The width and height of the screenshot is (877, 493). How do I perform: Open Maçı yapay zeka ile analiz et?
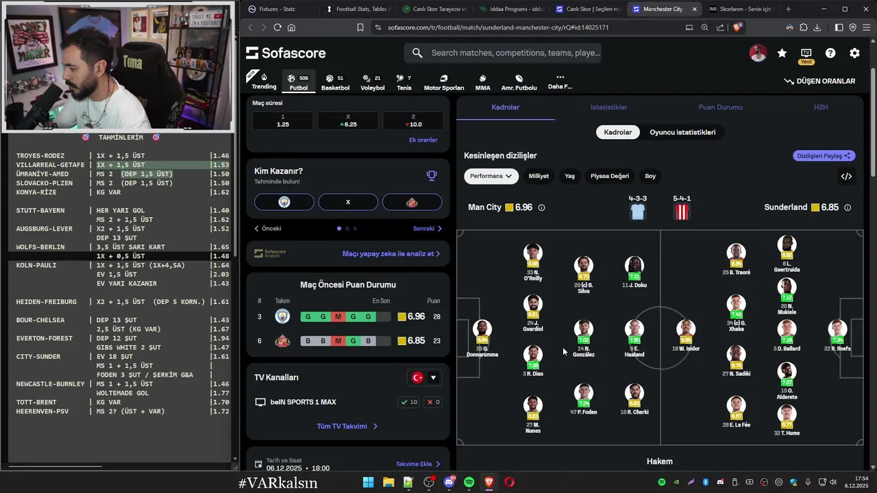tap(391, 253)
